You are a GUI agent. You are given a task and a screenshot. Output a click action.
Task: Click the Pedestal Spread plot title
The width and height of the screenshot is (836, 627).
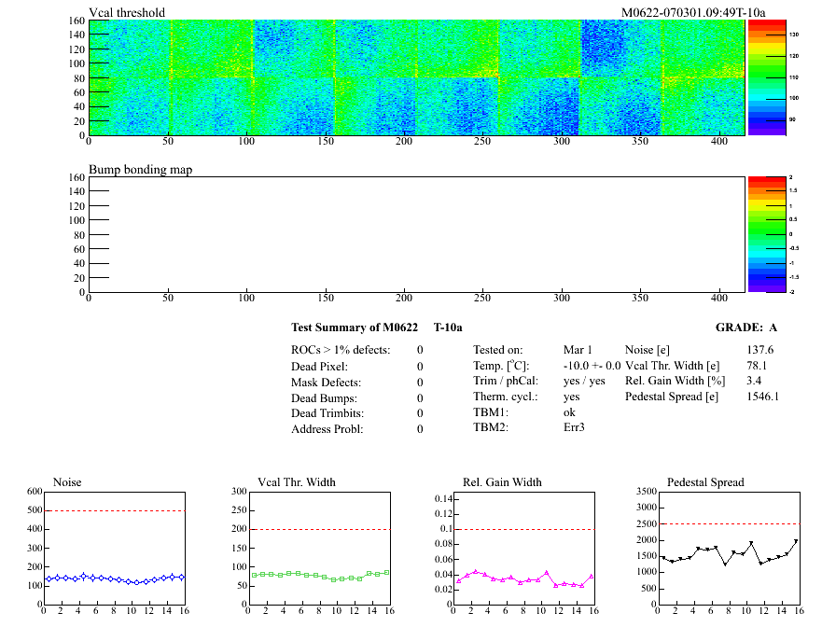[705, 482]
